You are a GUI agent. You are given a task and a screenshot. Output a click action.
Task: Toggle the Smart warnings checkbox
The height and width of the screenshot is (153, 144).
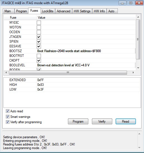click(8, 116)
